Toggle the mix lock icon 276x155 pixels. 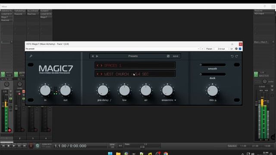(216, 100)
